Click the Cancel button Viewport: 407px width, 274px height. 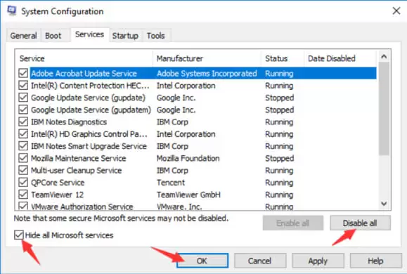260,261
